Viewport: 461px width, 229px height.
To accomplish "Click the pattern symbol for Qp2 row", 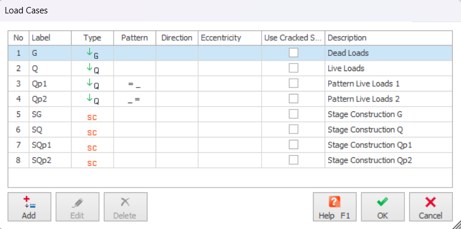I will click(134, 100).
